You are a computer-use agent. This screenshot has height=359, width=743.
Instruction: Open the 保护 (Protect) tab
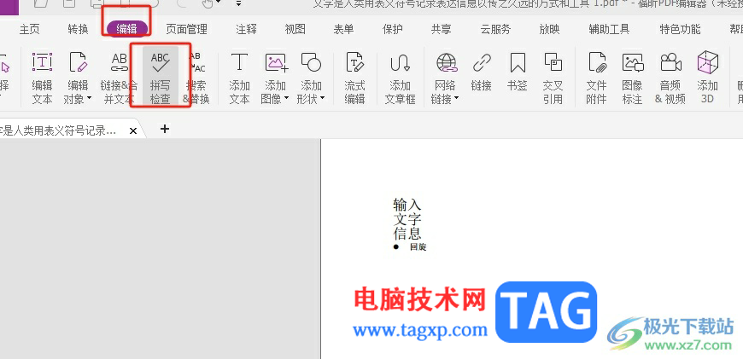click(x=392, y=29)
